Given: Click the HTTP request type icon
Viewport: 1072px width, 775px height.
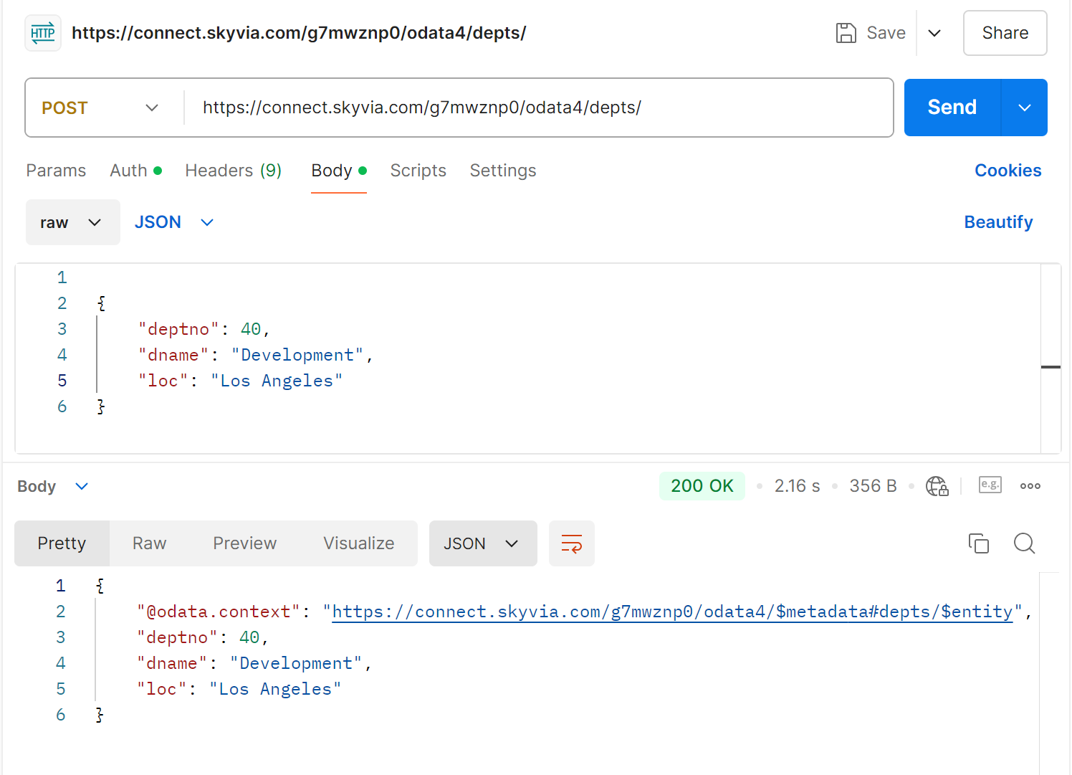Looking at the screenshot, I should pos(43,33).
